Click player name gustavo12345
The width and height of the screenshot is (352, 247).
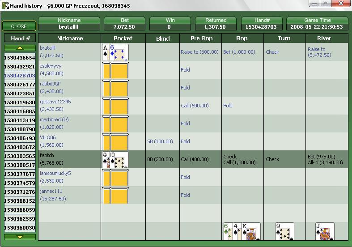point(55,102)
